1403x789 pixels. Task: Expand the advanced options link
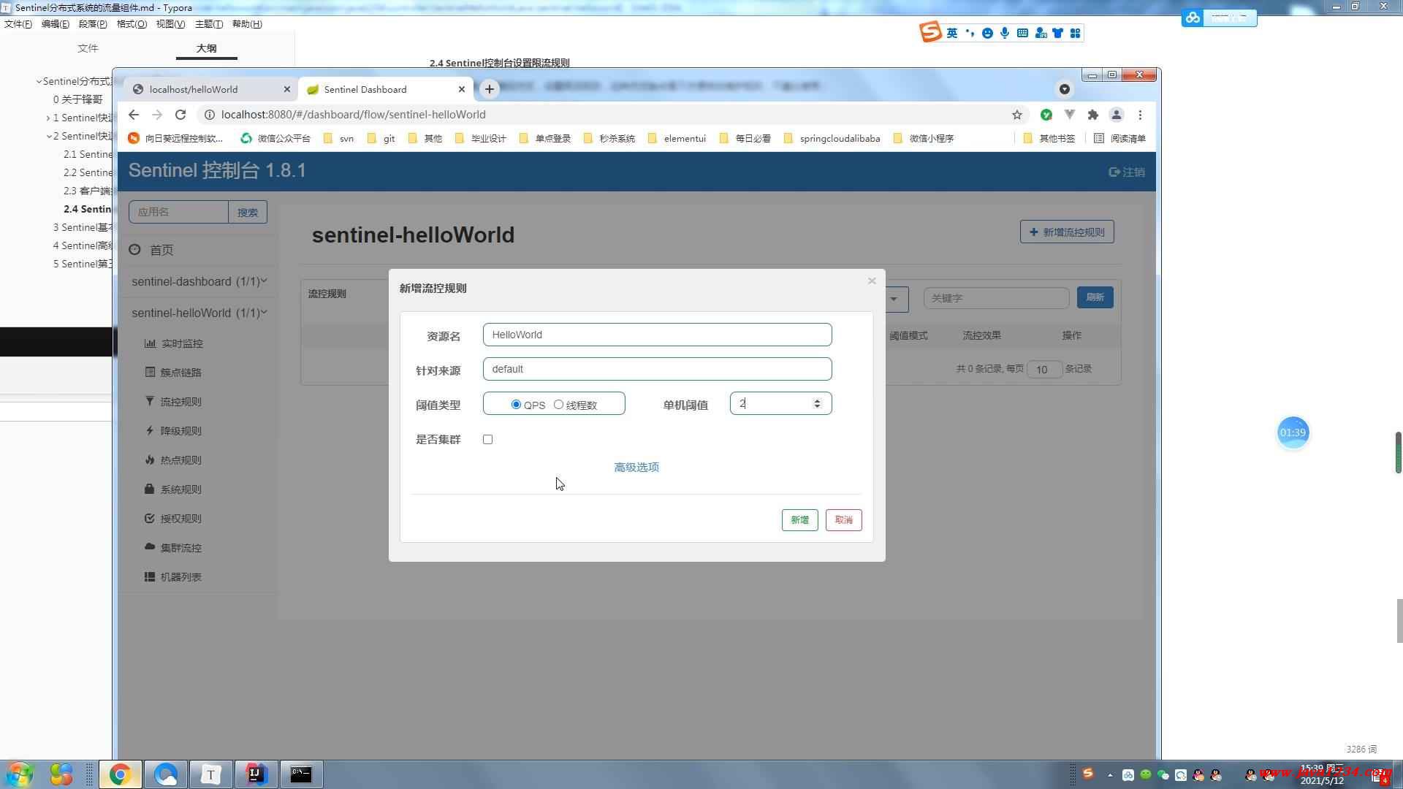pyautogui.click(x=636, y=467)
